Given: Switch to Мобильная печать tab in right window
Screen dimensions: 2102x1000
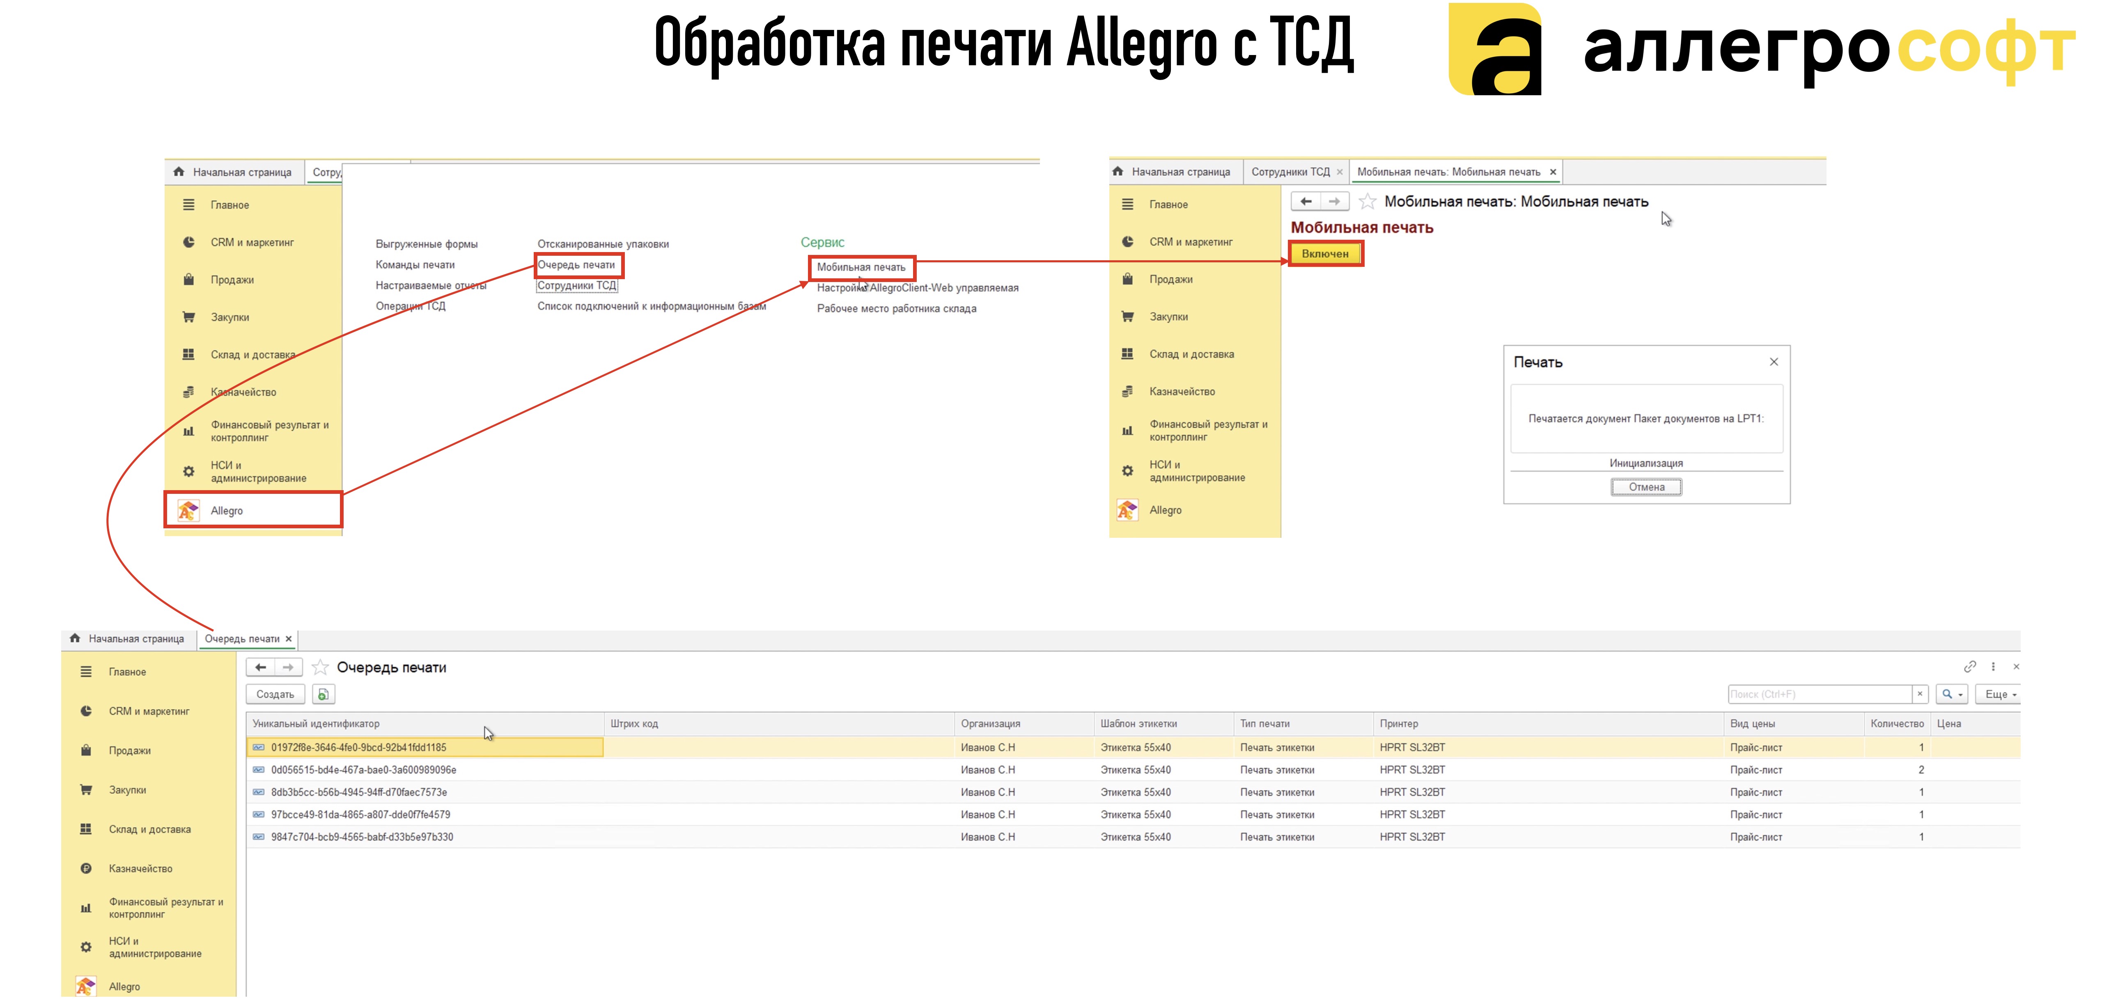Looking at the screenshot, I should (x=1448, y=172).
